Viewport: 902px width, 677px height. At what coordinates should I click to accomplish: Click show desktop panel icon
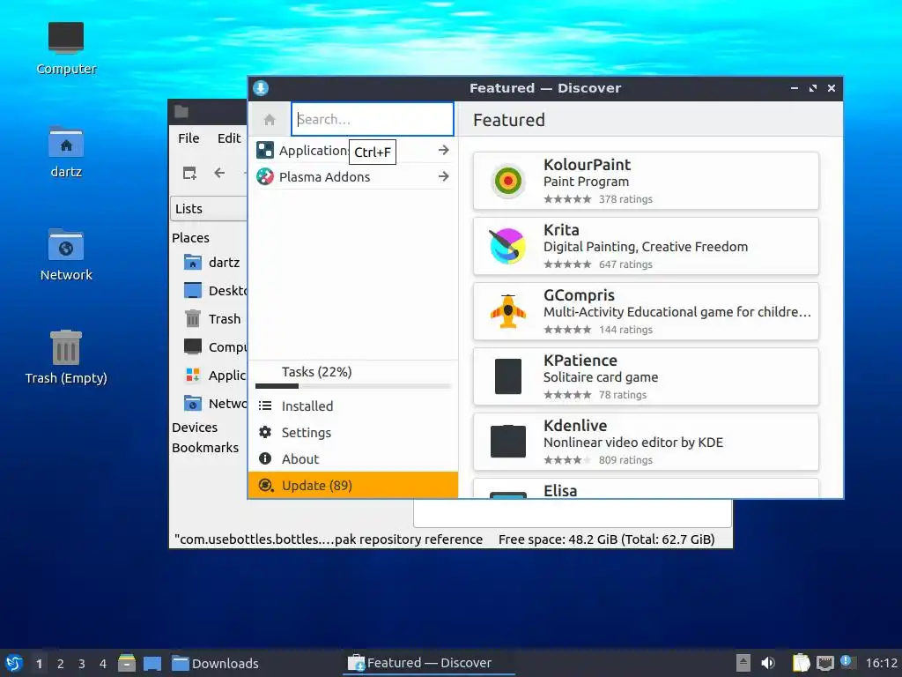(x=152, y=663)
